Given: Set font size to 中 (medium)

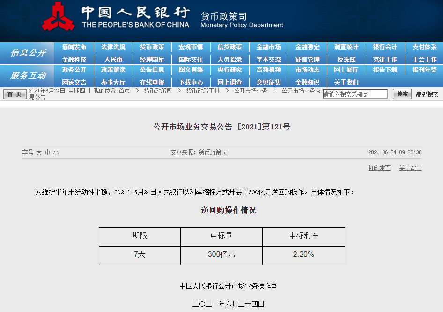Looking at the screenshot, I should tap(47, 153).
